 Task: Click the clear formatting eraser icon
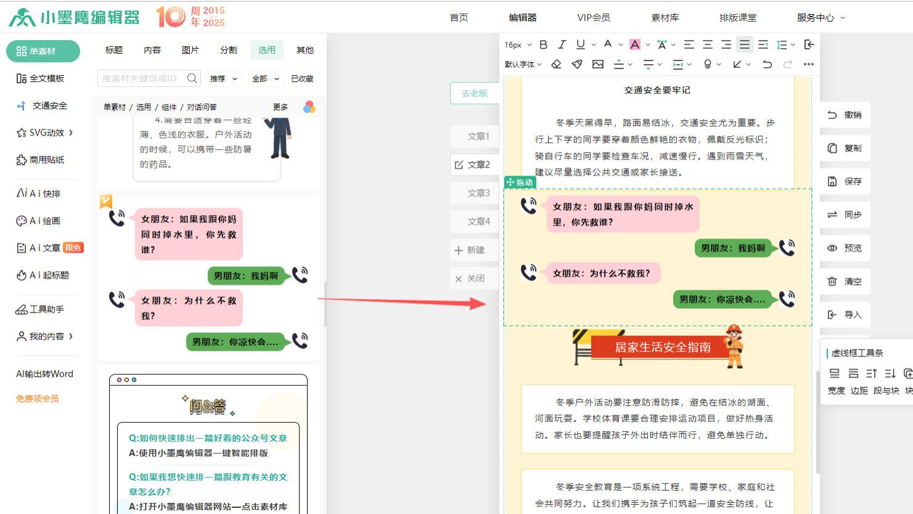556,63
